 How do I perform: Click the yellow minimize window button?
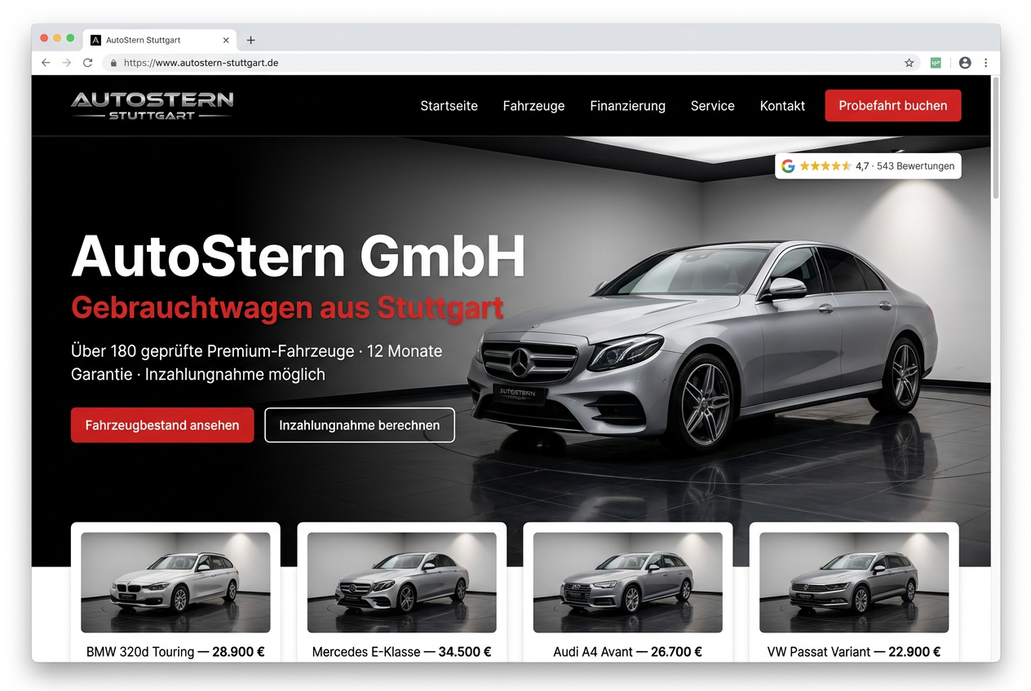tap(57, 38)
